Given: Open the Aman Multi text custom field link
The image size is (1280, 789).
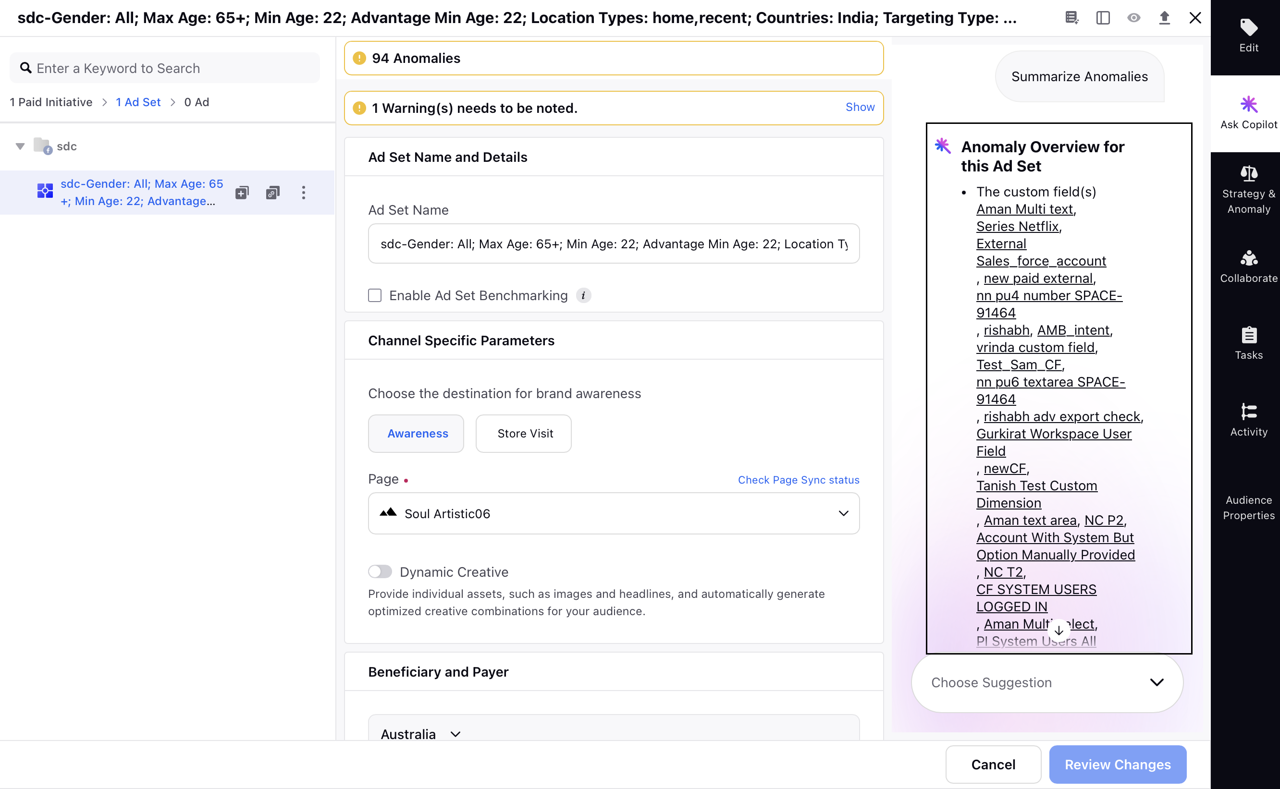Looking at the screenshot, I should [x=1025, y=209].
